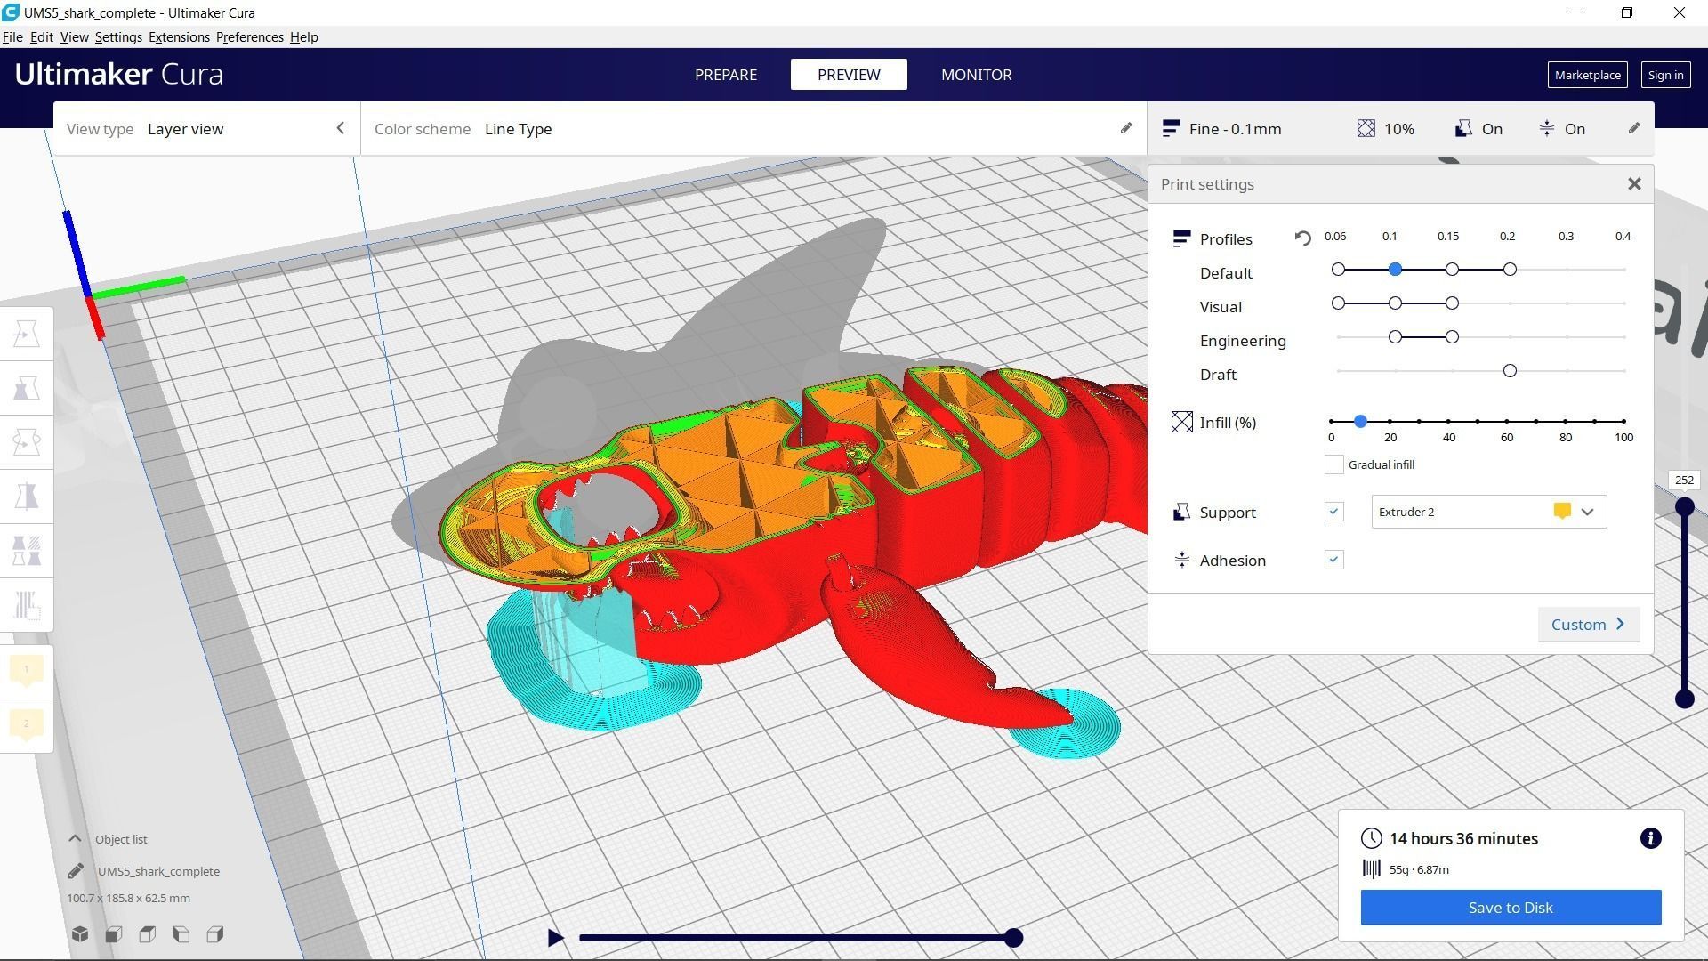Collapse the Object list

pyautogui.click(x=75, y=839)
